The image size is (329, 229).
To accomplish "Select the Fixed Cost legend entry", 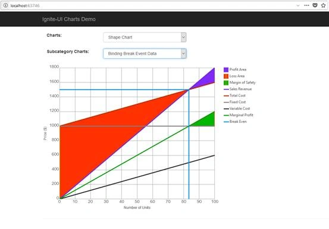I will tap(235, 102).
